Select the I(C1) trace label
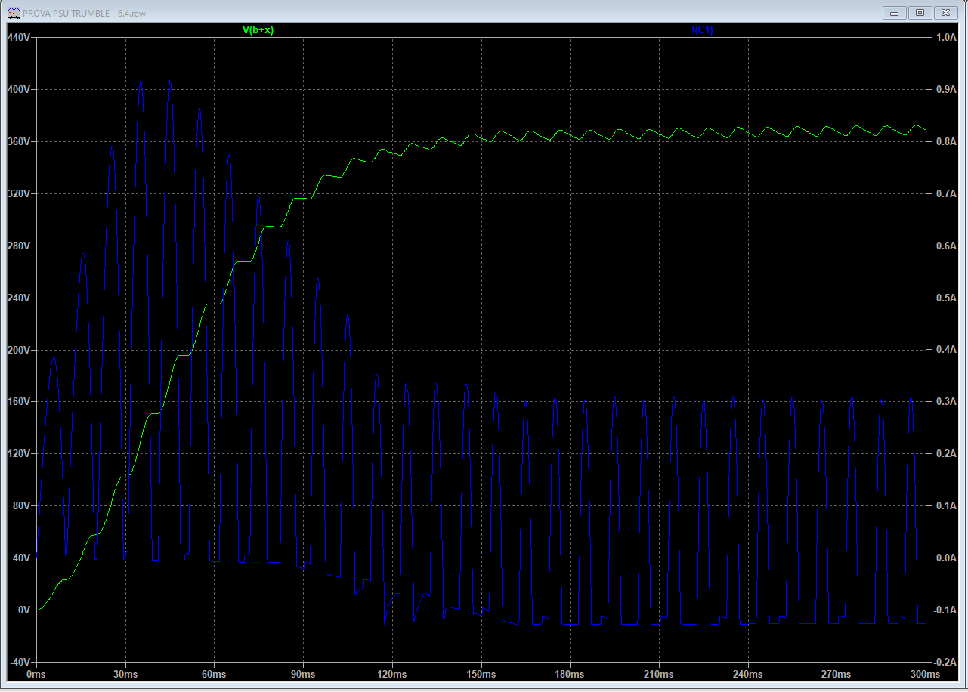This screenshot has width=968, height=692. pos(702,30)
